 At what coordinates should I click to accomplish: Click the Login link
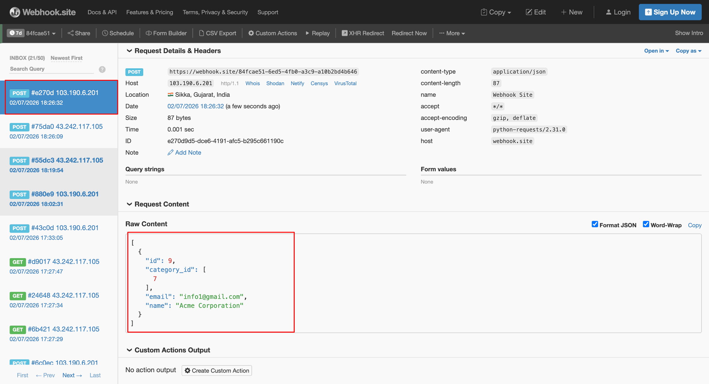click(x=618, y=12)
